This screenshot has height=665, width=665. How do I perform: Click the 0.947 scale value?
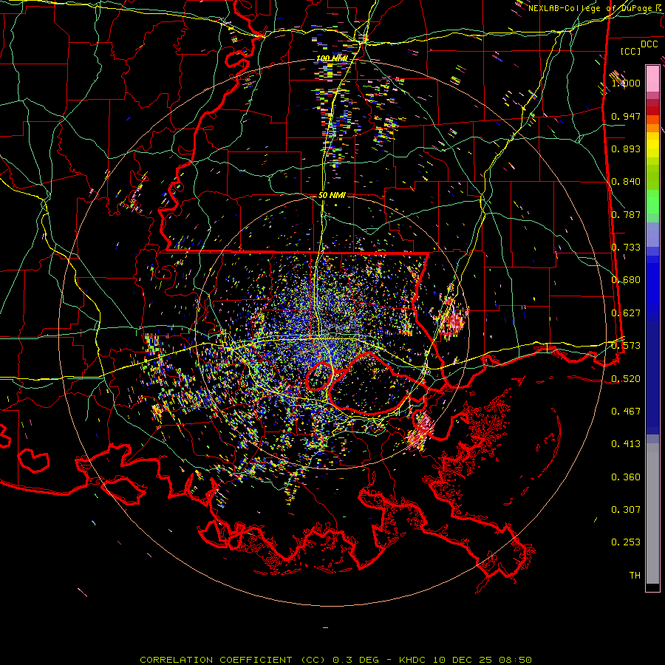(x=626, y=116)
